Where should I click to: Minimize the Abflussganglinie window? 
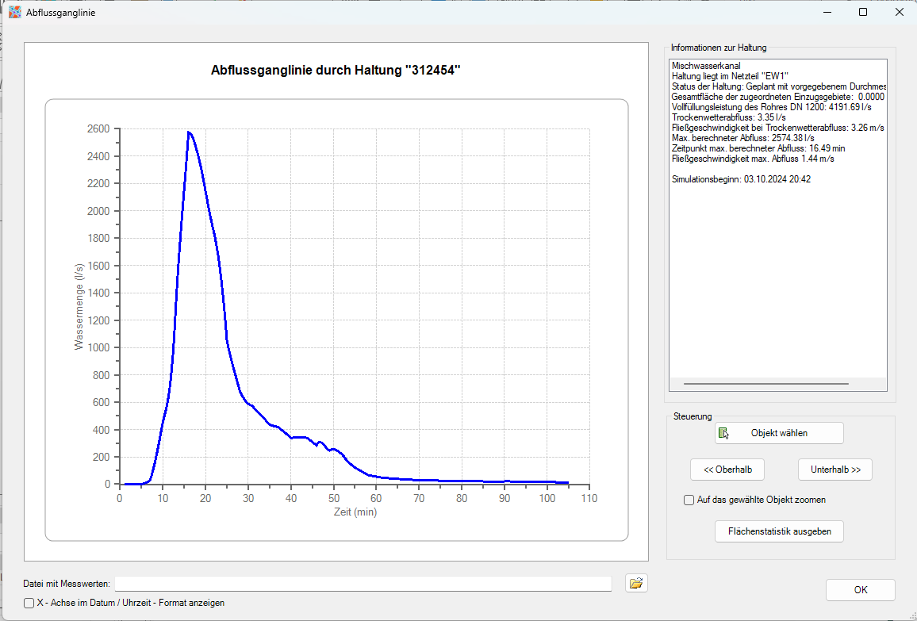[826, 12]
